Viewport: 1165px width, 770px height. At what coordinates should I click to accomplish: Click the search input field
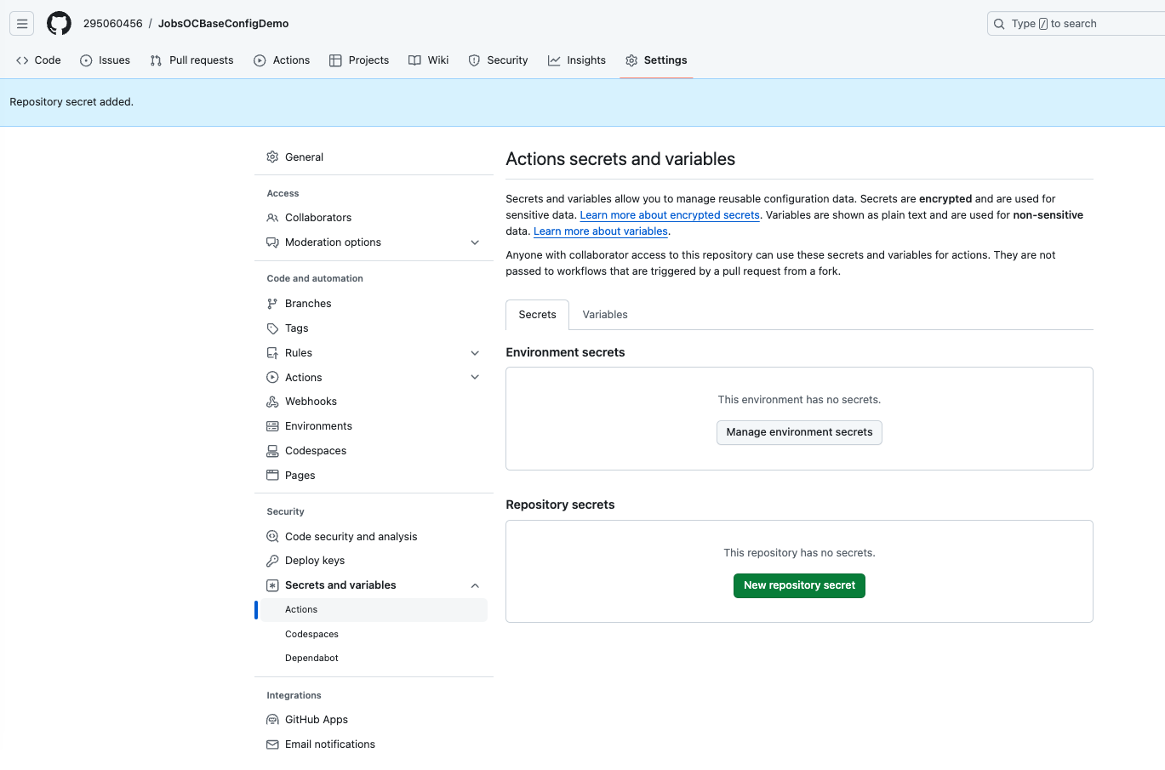click(1076, 24)
